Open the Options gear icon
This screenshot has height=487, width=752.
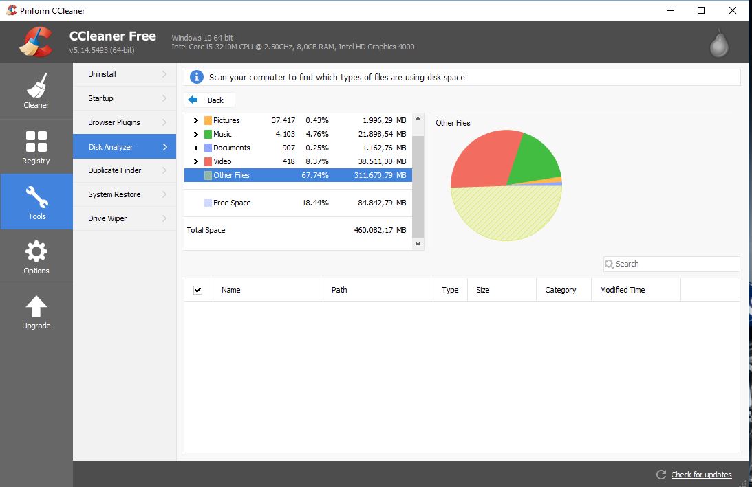[x=36, y=251]
